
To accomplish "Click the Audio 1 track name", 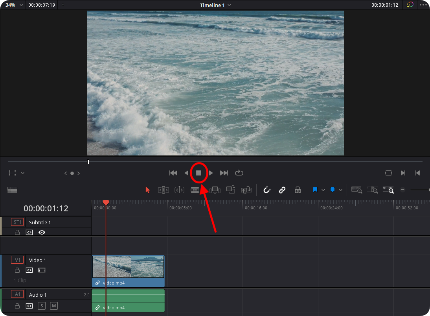I will pyautogui.click(x=38, y=295).
